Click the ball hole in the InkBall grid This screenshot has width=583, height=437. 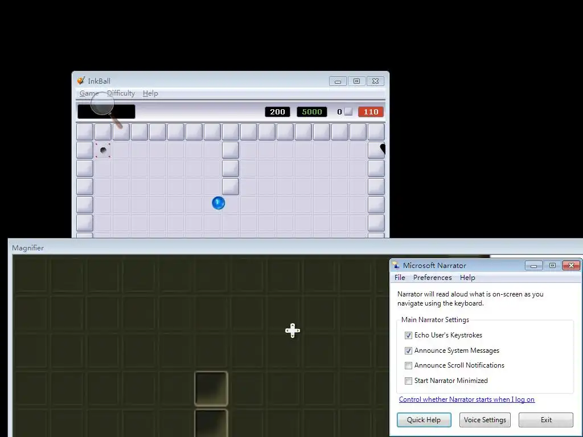click(x=103, y=150)
